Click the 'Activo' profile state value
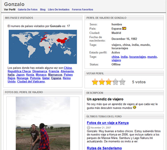167x150 pixels. tap(116, 52)
